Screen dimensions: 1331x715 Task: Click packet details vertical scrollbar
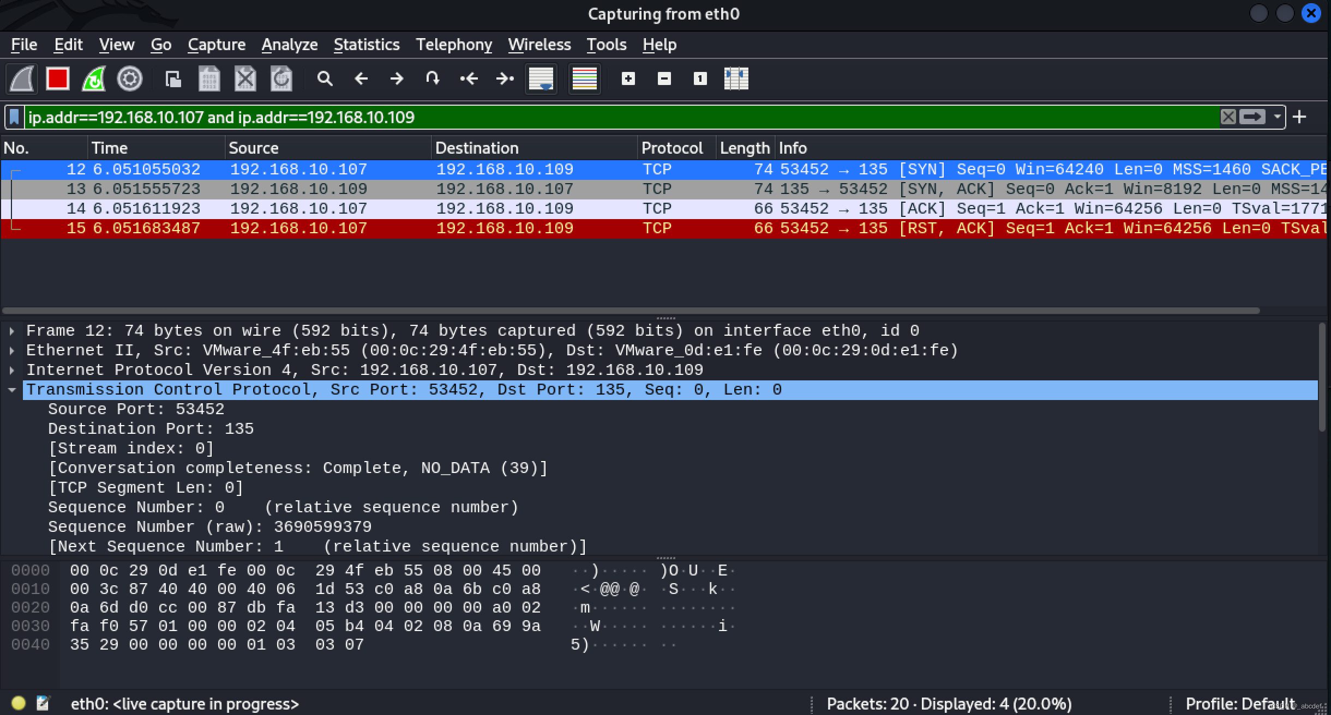pyautogui.click(x=1322, y=377)
